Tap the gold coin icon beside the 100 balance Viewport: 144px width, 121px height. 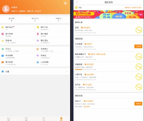point(76,7)
